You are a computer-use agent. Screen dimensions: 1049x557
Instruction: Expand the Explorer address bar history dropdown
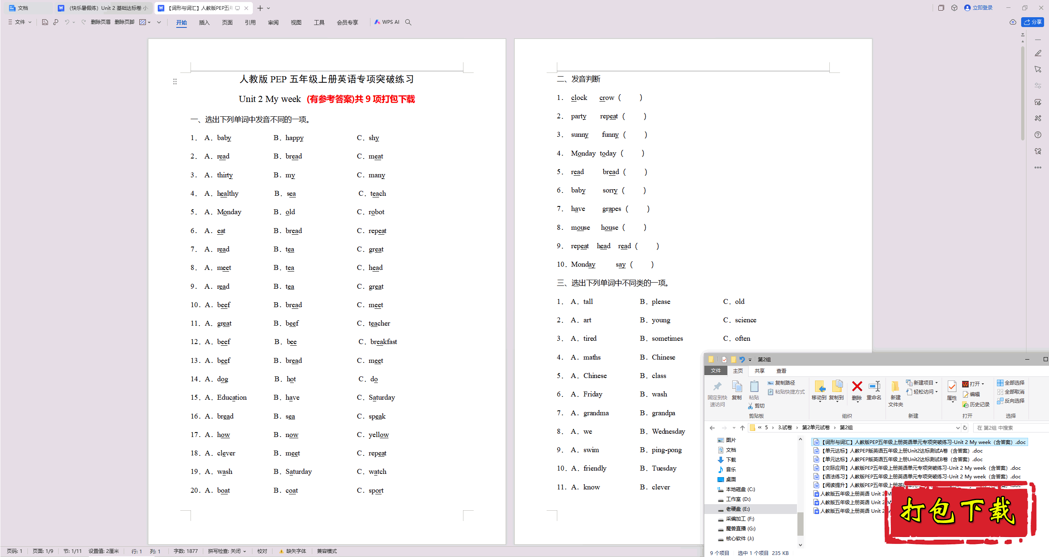(958, 428)
